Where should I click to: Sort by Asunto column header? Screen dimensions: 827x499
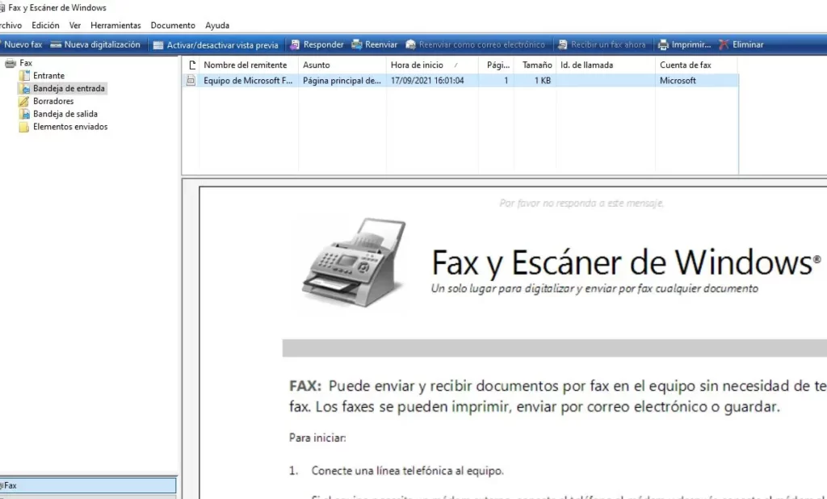tap(342, 65)
